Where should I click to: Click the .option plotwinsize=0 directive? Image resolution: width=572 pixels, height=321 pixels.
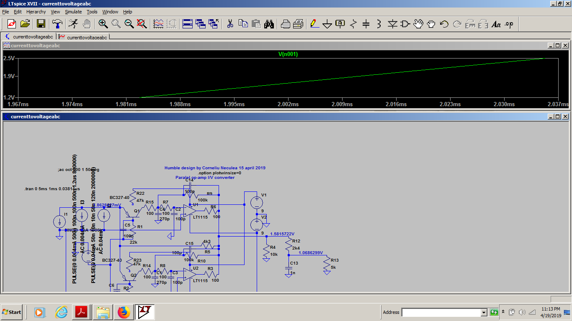219,173
